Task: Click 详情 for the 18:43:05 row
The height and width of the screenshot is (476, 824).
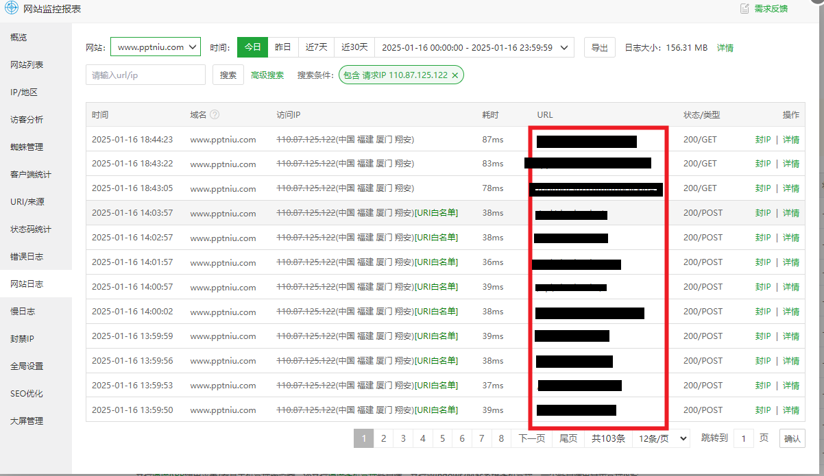Action: [x=791, y=188]
